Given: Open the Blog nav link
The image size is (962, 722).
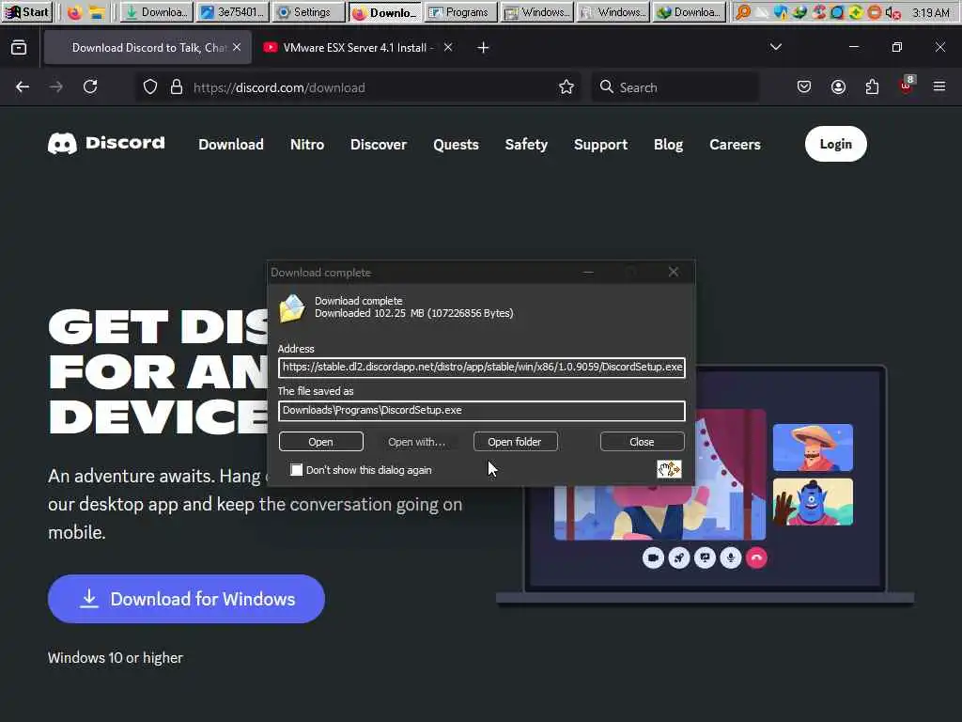Looking at the screenshot, I should [668, 144].
